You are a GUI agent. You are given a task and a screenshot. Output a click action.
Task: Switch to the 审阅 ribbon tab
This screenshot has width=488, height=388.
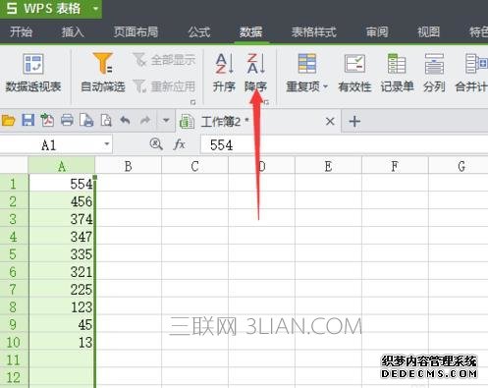pos(377,32)
